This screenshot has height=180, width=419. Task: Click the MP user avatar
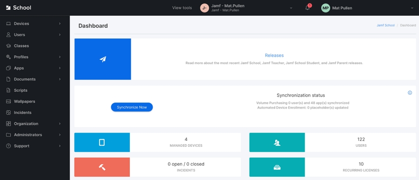325,8
